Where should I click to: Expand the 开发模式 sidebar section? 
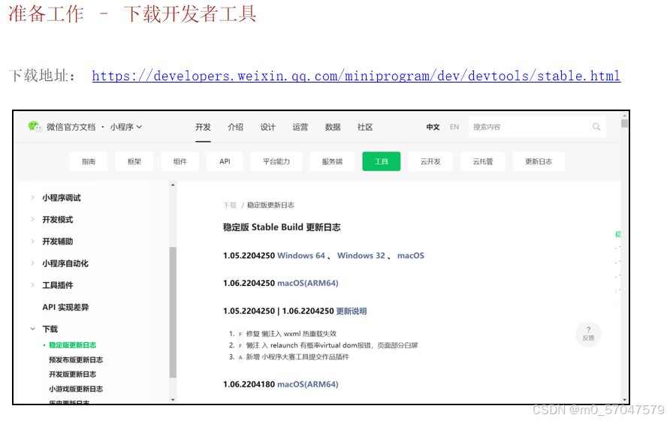point(33,219)
